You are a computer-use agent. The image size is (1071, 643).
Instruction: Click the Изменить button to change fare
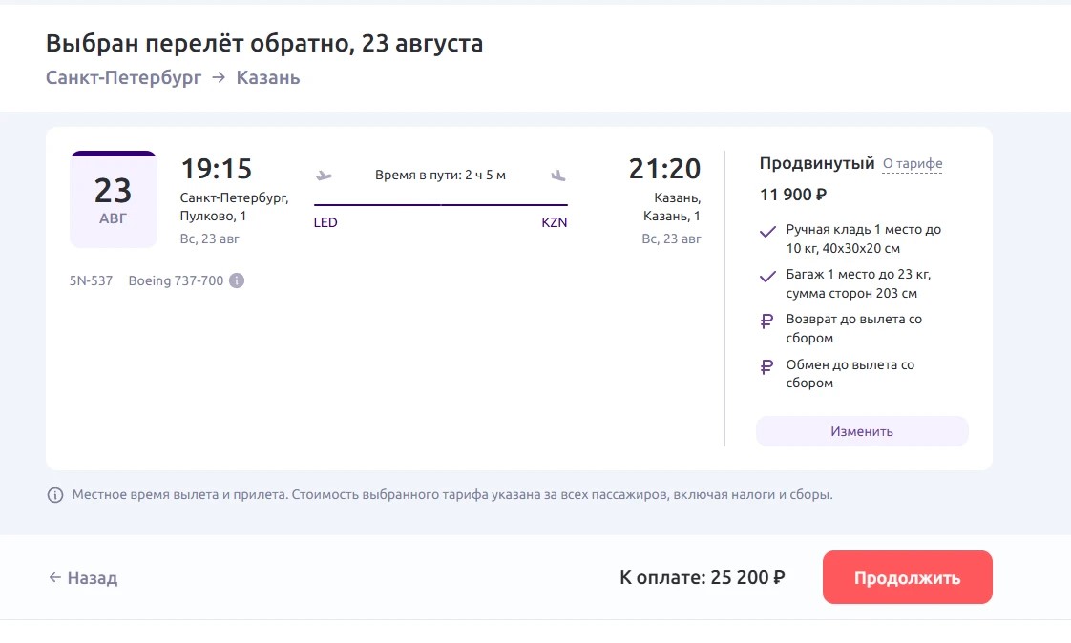(862, 431)
